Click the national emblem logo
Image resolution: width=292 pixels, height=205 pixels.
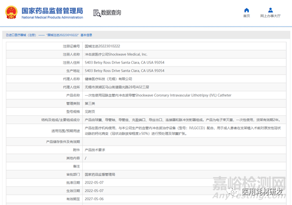12,12
